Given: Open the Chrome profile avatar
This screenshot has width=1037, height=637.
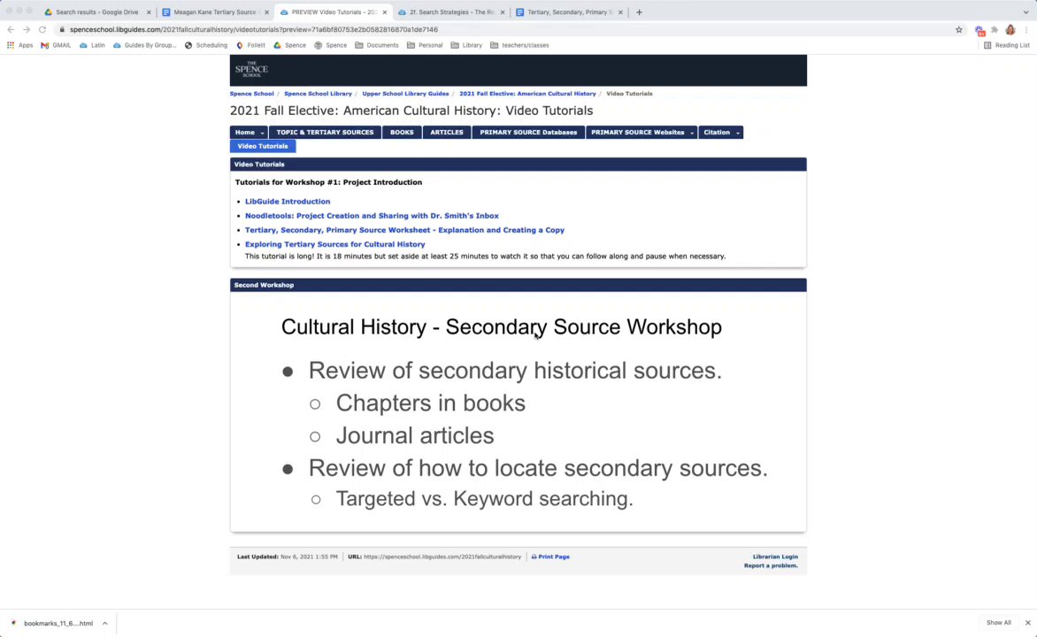Looking at the screenshot, I should pos(1010,29).
